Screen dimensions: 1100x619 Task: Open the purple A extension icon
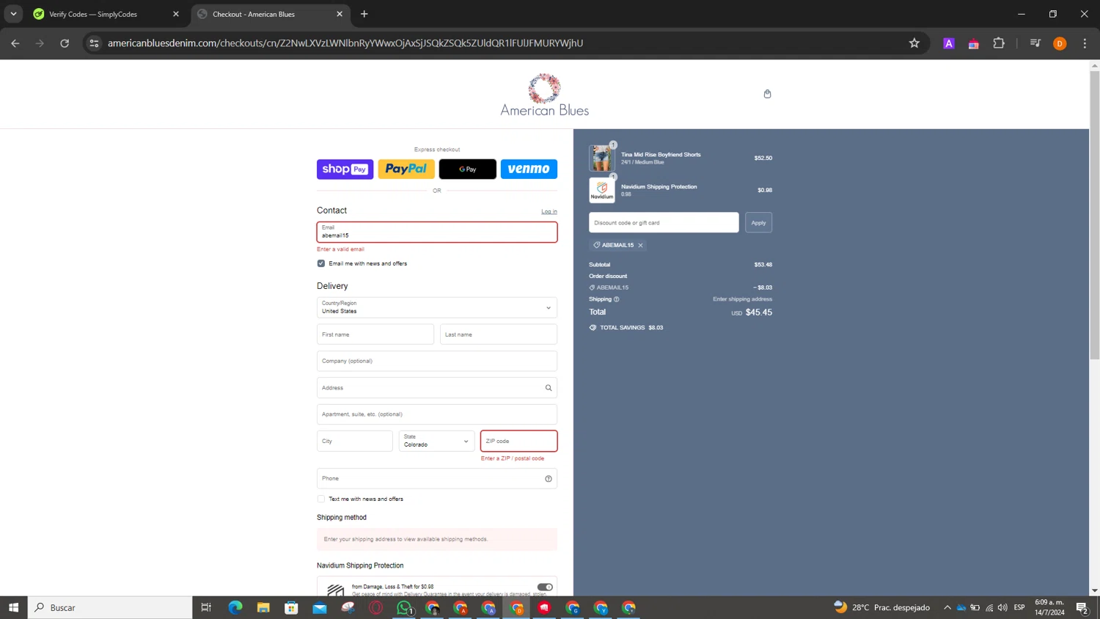(x=948, y=43)
